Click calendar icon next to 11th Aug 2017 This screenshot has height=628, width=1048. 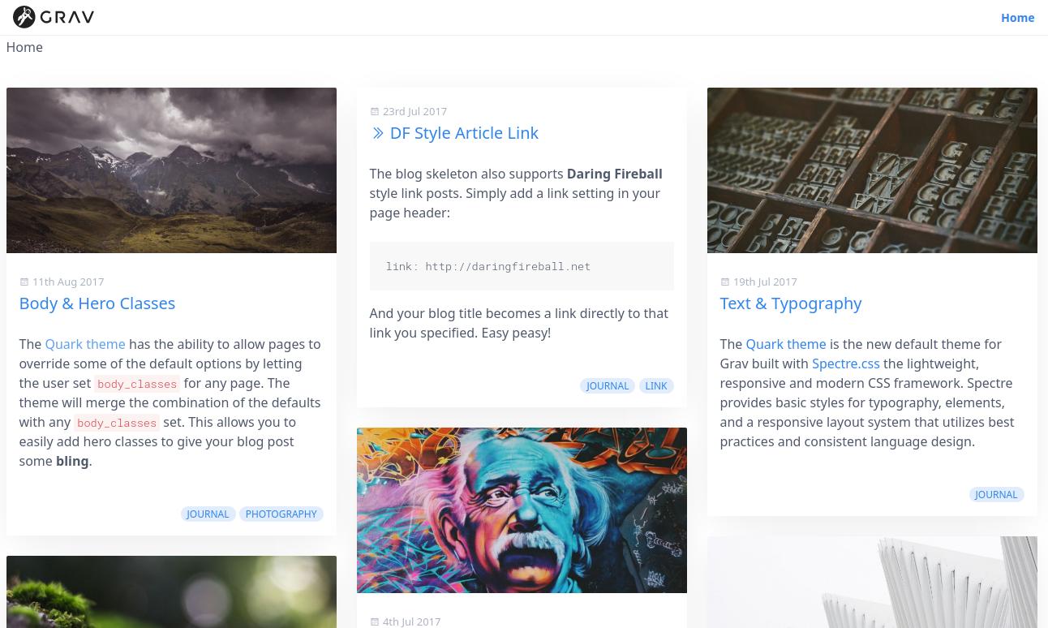(24, 282)
